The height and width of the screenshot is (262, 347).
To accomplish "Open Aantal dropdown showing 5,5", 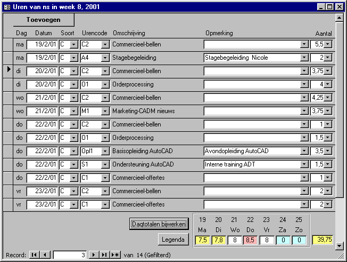I will [328, 44].
